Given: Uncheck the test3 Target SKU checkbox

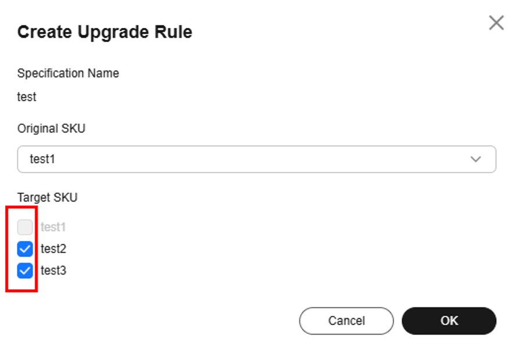Looking at the screenshot, I should 25,271.
